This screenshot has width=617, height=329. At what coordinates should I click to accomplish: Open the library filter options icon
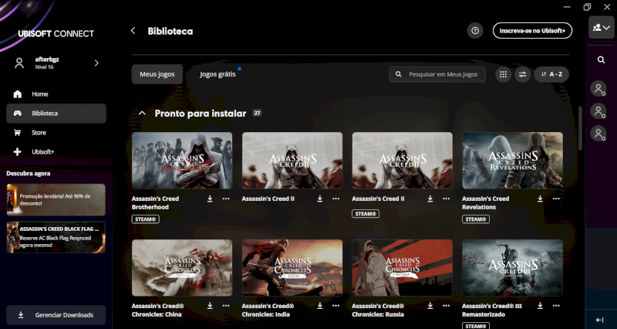pos(522,74)
